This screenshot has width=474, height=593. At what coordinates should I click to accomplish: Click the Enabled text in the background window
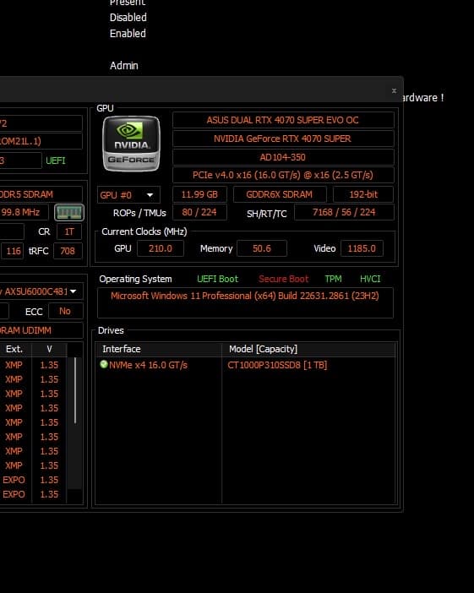coord(128,34)
